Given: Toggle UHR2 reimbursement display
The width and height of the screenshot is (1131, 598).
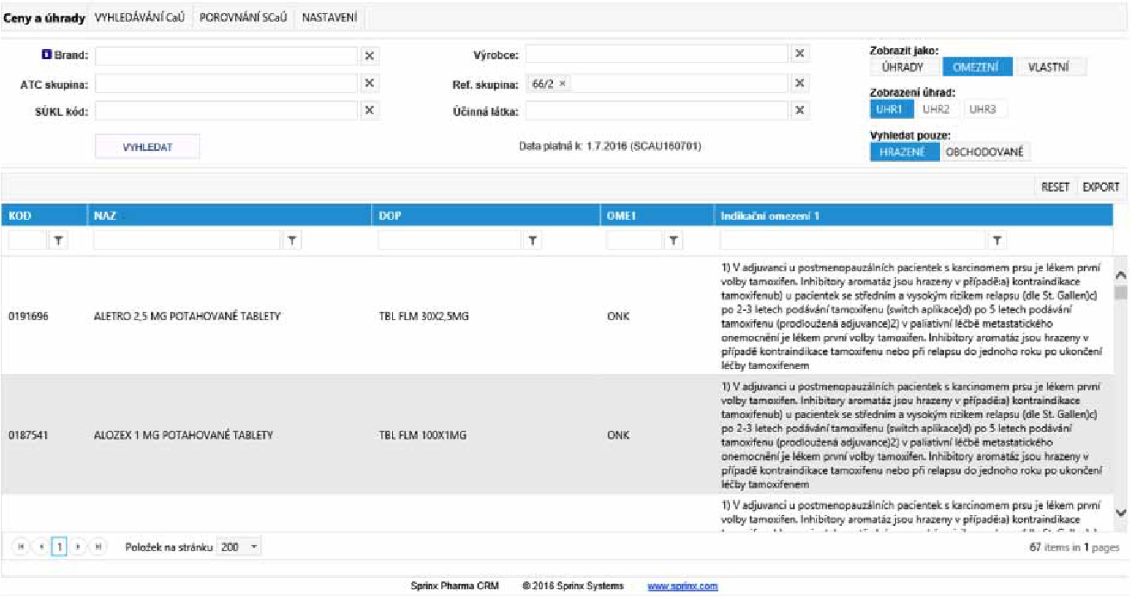Looking at the screenshot, I should tap(936, 109).
